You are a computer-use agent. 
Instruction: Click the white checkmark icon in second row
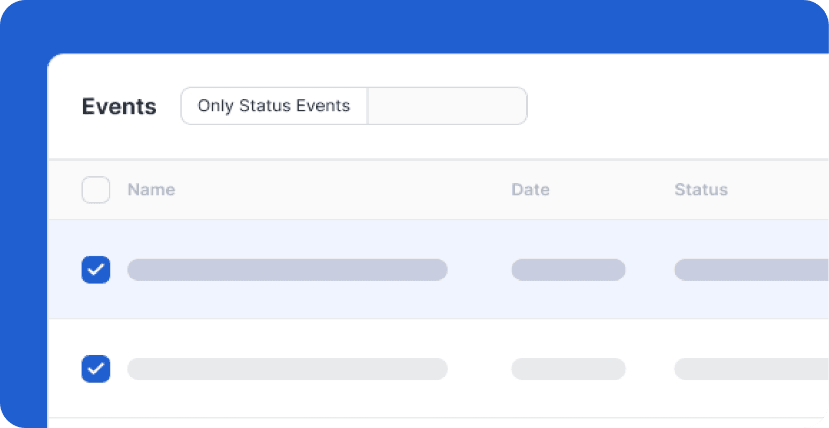[96, 369]
